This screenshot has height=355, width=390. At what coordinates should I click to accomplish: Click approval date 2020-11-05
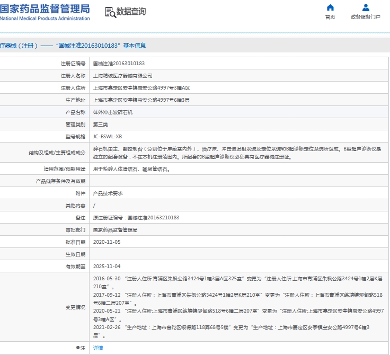(x=107, y=242)
